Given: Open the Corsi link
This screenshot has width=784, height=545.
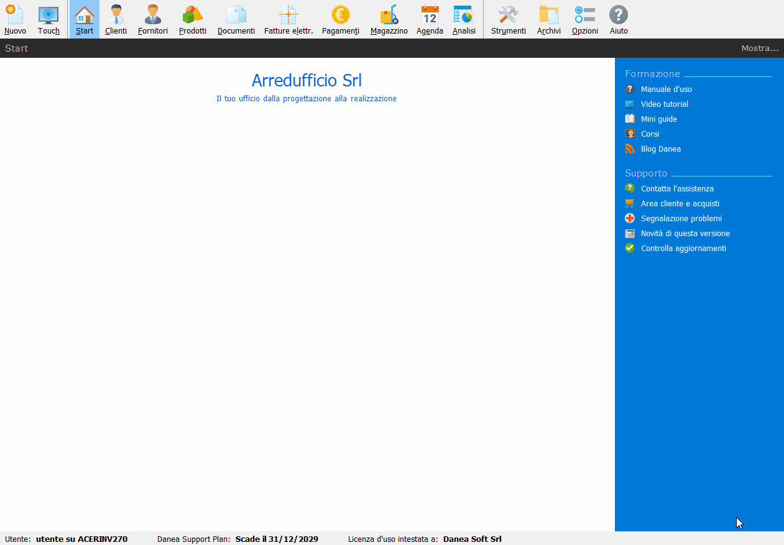Looking at the screenshot, I should click(650, 134).
